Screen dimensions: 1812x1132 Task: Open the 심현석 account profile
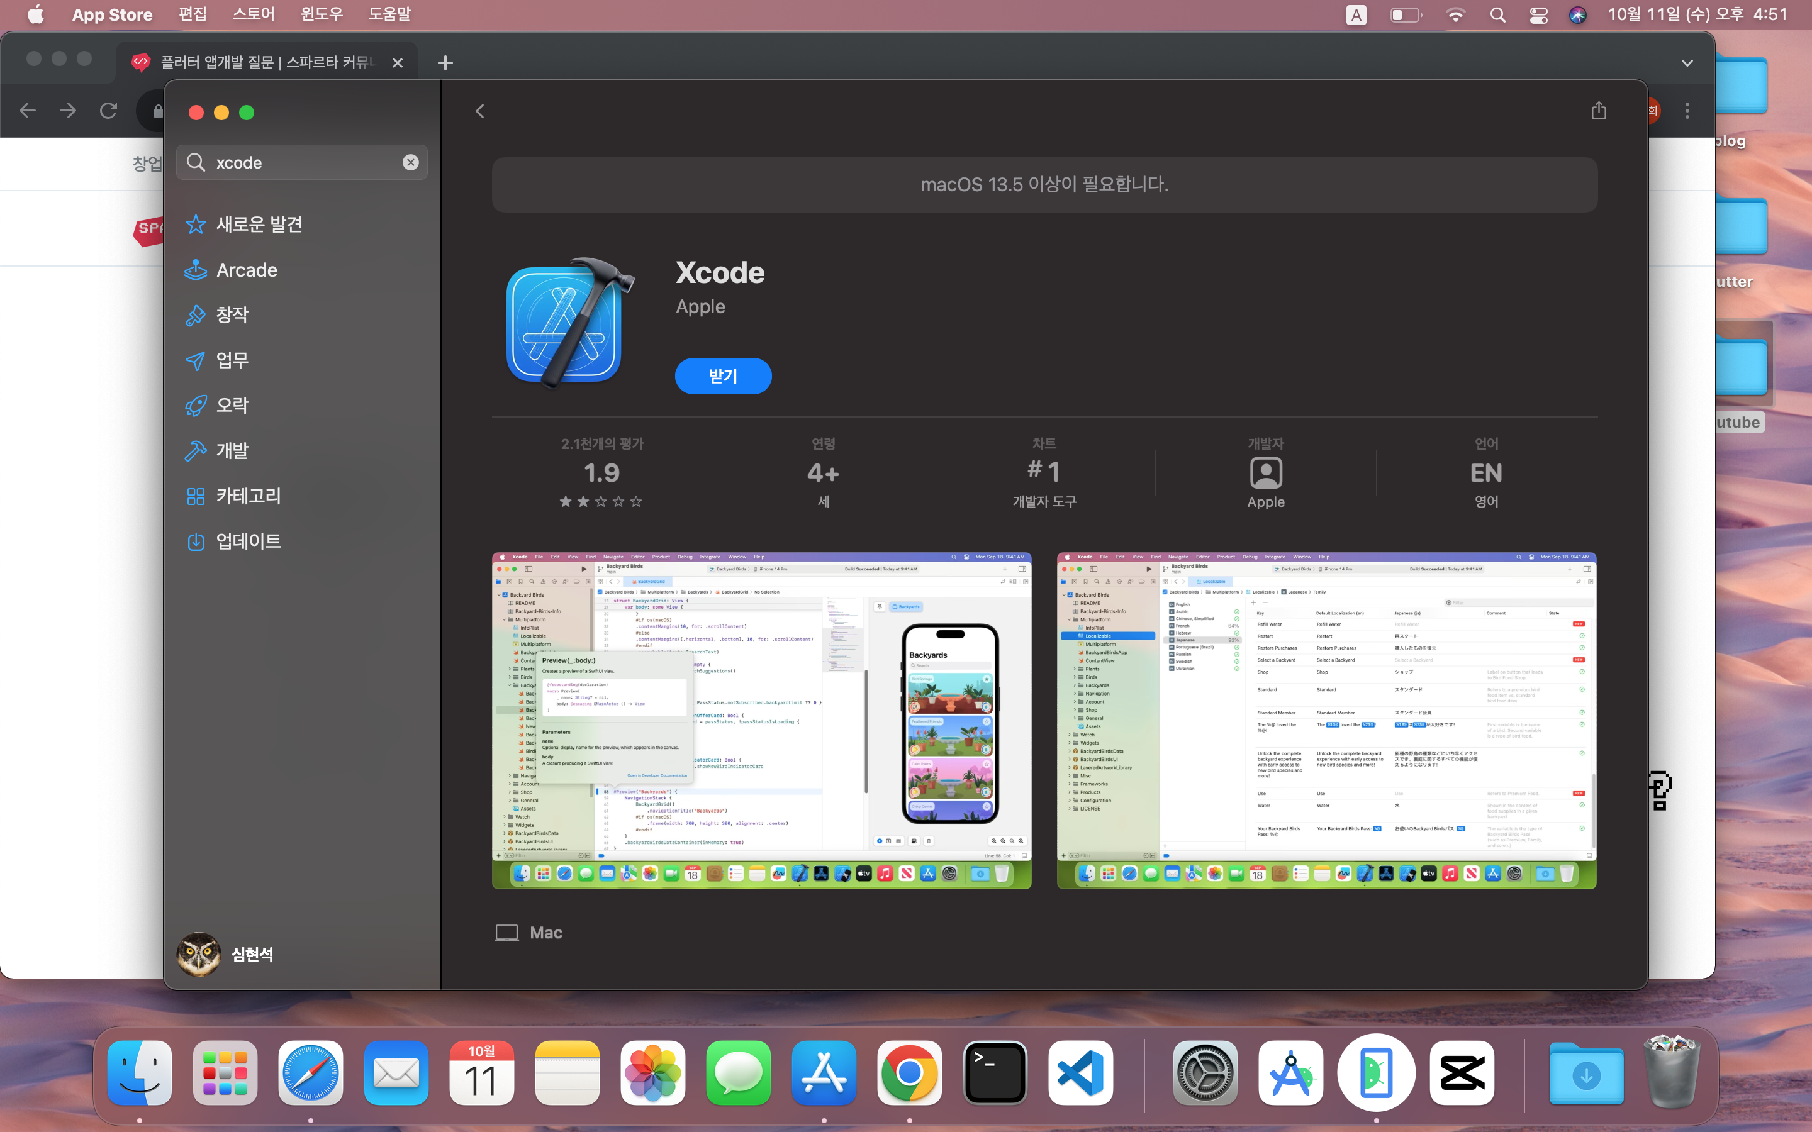point(225,955)
